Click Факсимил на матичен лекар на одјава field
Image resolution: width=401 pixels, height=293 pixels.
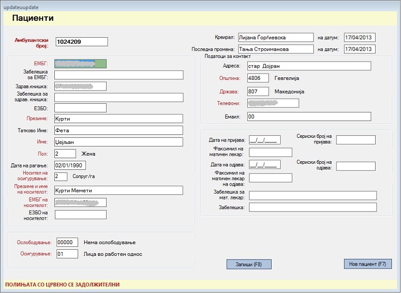pos(271,178)
